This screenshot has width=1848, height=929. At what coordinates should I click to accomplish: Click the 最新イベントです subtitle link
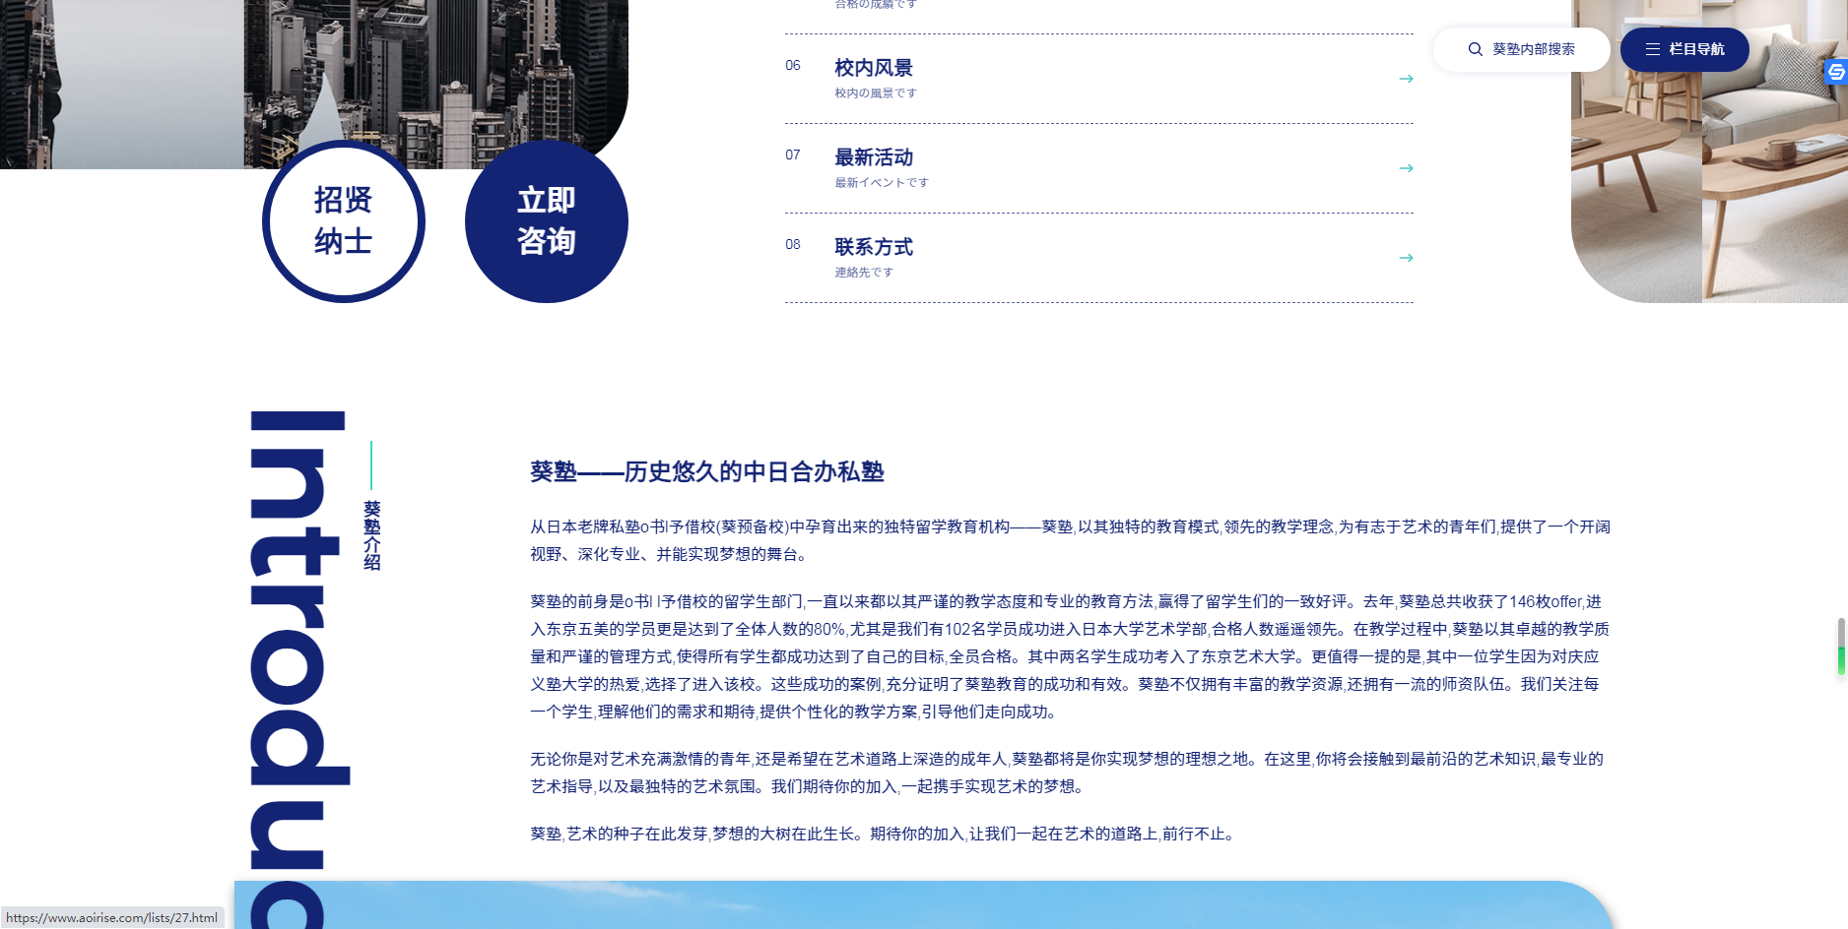pyautogui.click(x=882, y=183)
